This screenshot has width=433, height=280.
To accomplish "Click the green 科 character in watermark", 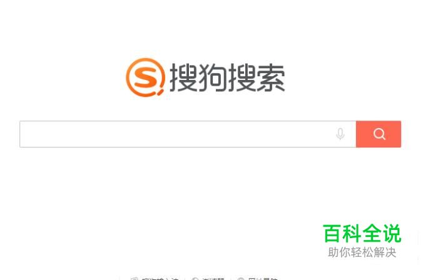I will pos(352,233).
